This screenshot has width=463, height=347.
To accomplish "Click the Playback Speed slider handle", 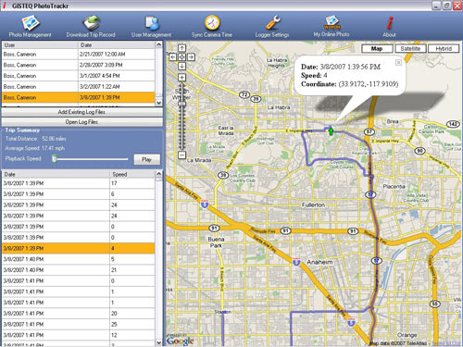I will 55,158.
